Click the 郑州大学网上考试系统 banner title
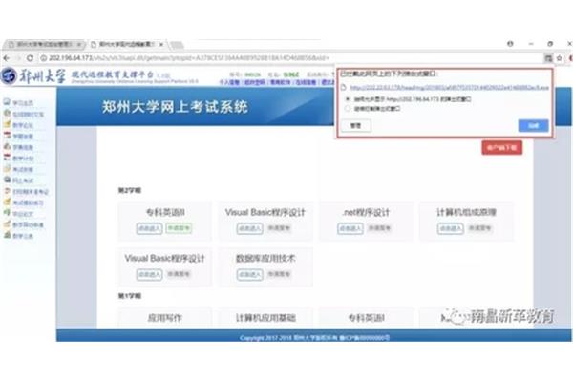This screenshot has height=382, width=573. pyautogui.click(x=175, y=107)
